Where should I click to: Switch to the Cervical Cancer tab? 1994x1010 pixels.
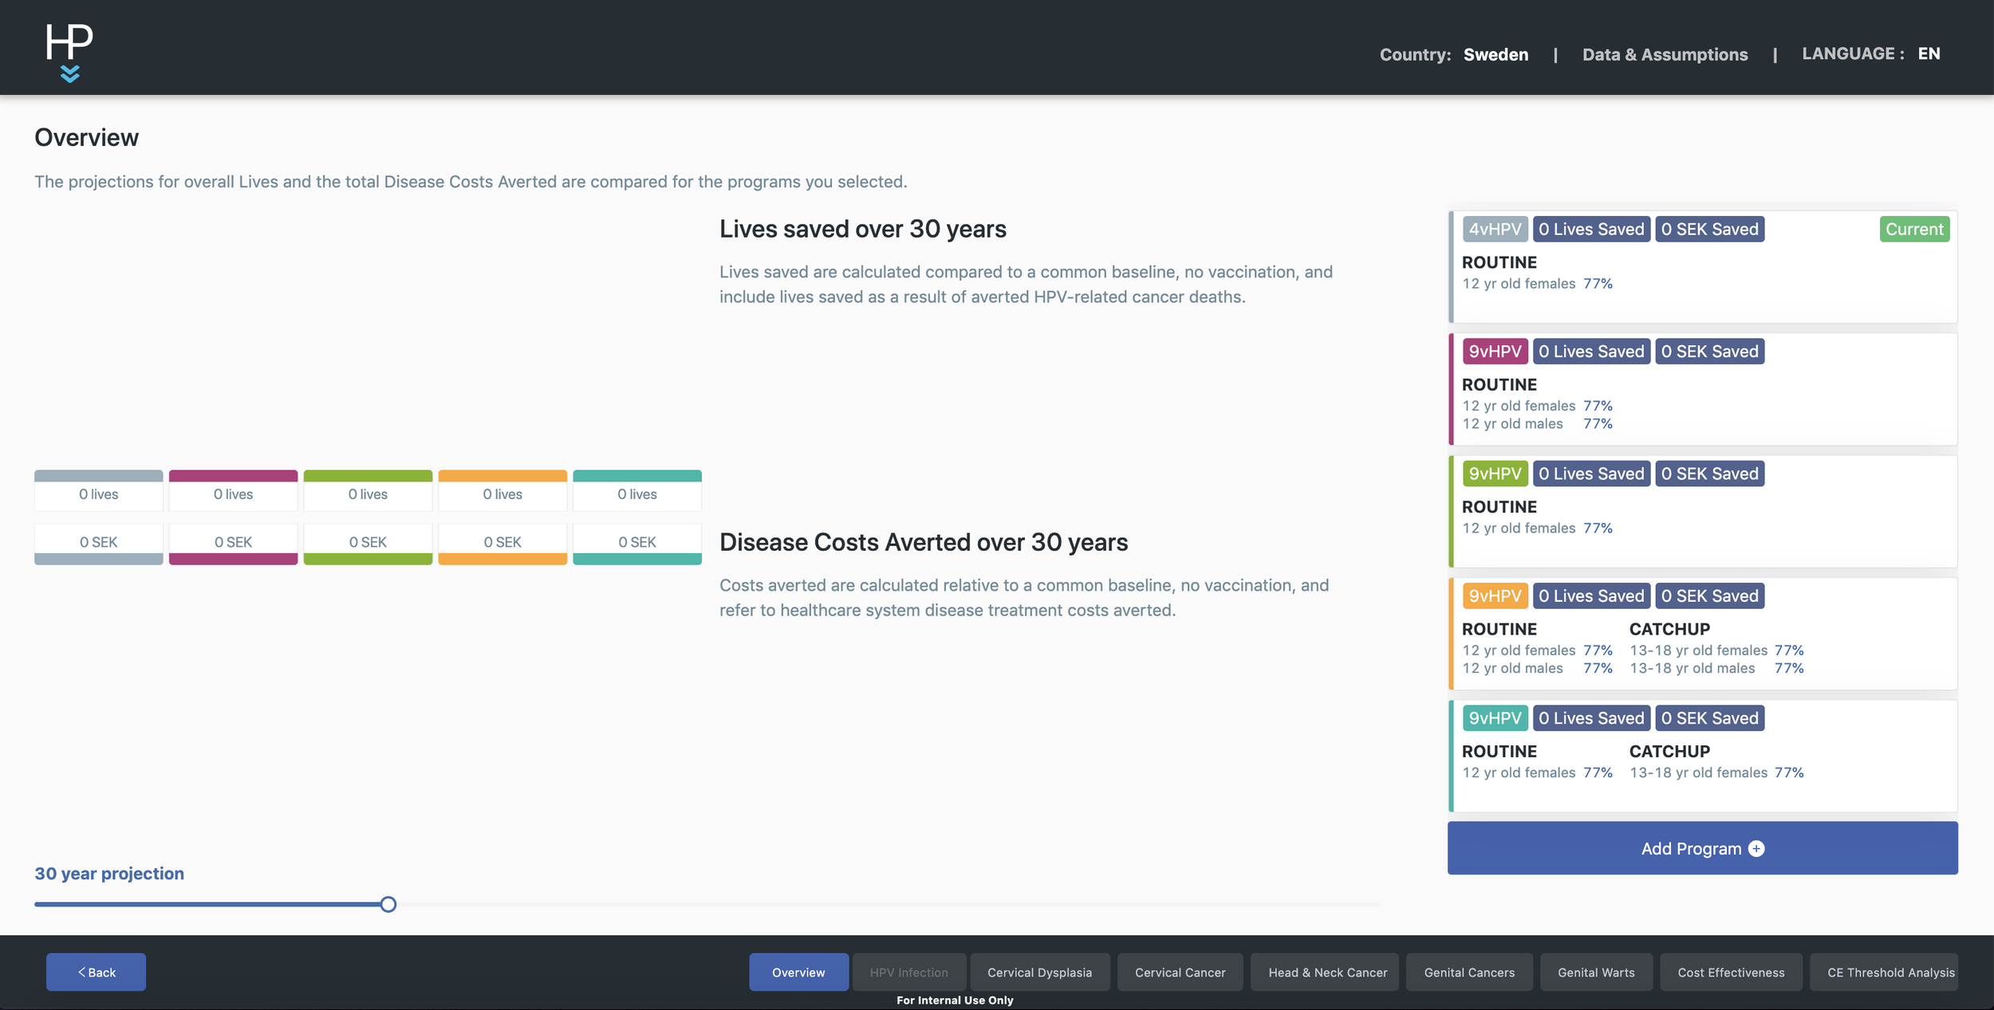[x=1180, y=973]
